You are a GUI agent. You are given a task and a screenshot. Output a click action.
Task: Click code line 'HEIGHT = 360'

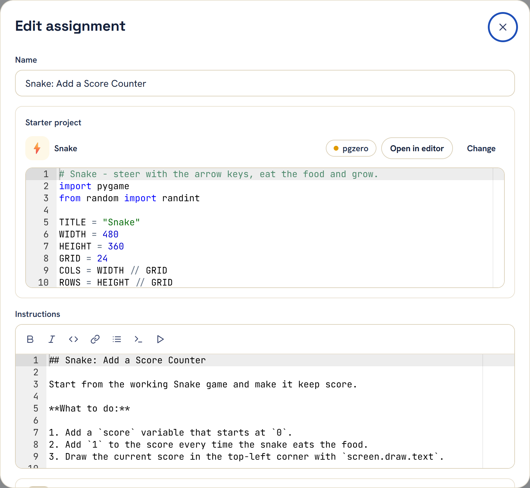tap(92, 246)
